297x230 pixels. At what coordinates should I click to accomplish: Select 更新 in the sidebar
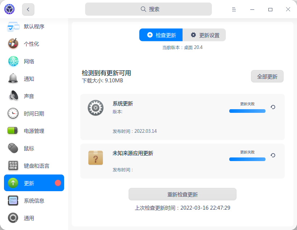coord(34,183)
